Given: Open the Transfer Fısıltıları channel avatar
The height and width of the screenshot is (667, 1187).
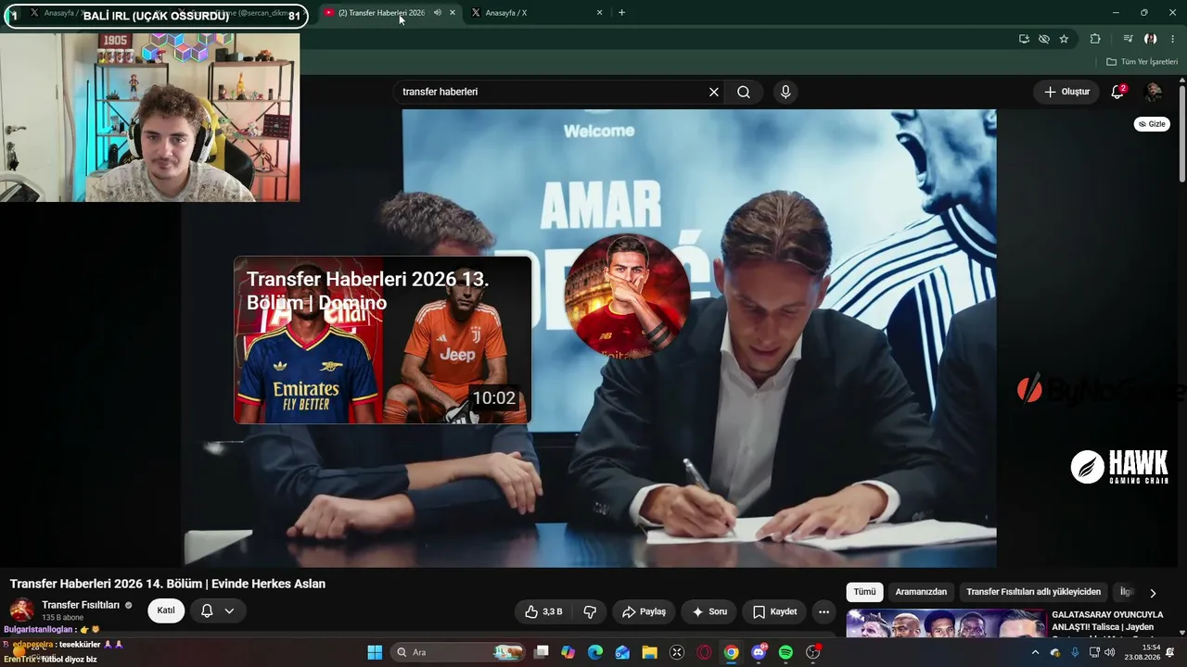Looking at the screenshot, I should click(x=22, y=610).
